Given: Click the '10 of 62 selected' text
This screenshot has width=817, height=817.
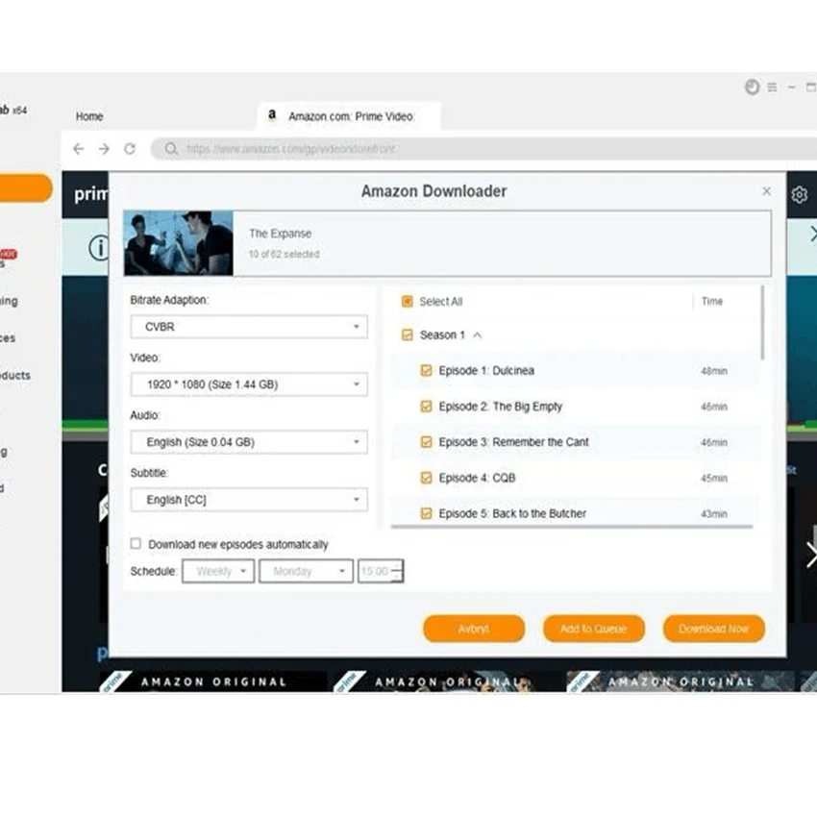Looking at the screenshot, I should [x=284, y=255].
